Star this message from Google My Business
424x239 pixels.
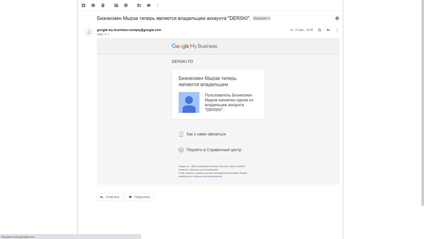point(319,30)
